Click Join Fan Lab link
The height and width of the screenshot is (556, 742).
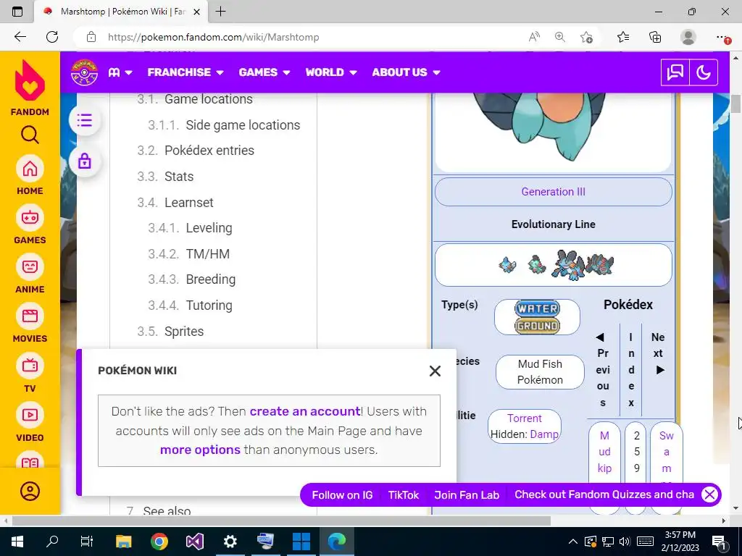point(467,495)
